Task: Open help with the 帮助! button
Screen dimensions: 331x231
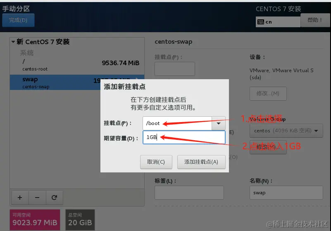Action: [315, 20]
